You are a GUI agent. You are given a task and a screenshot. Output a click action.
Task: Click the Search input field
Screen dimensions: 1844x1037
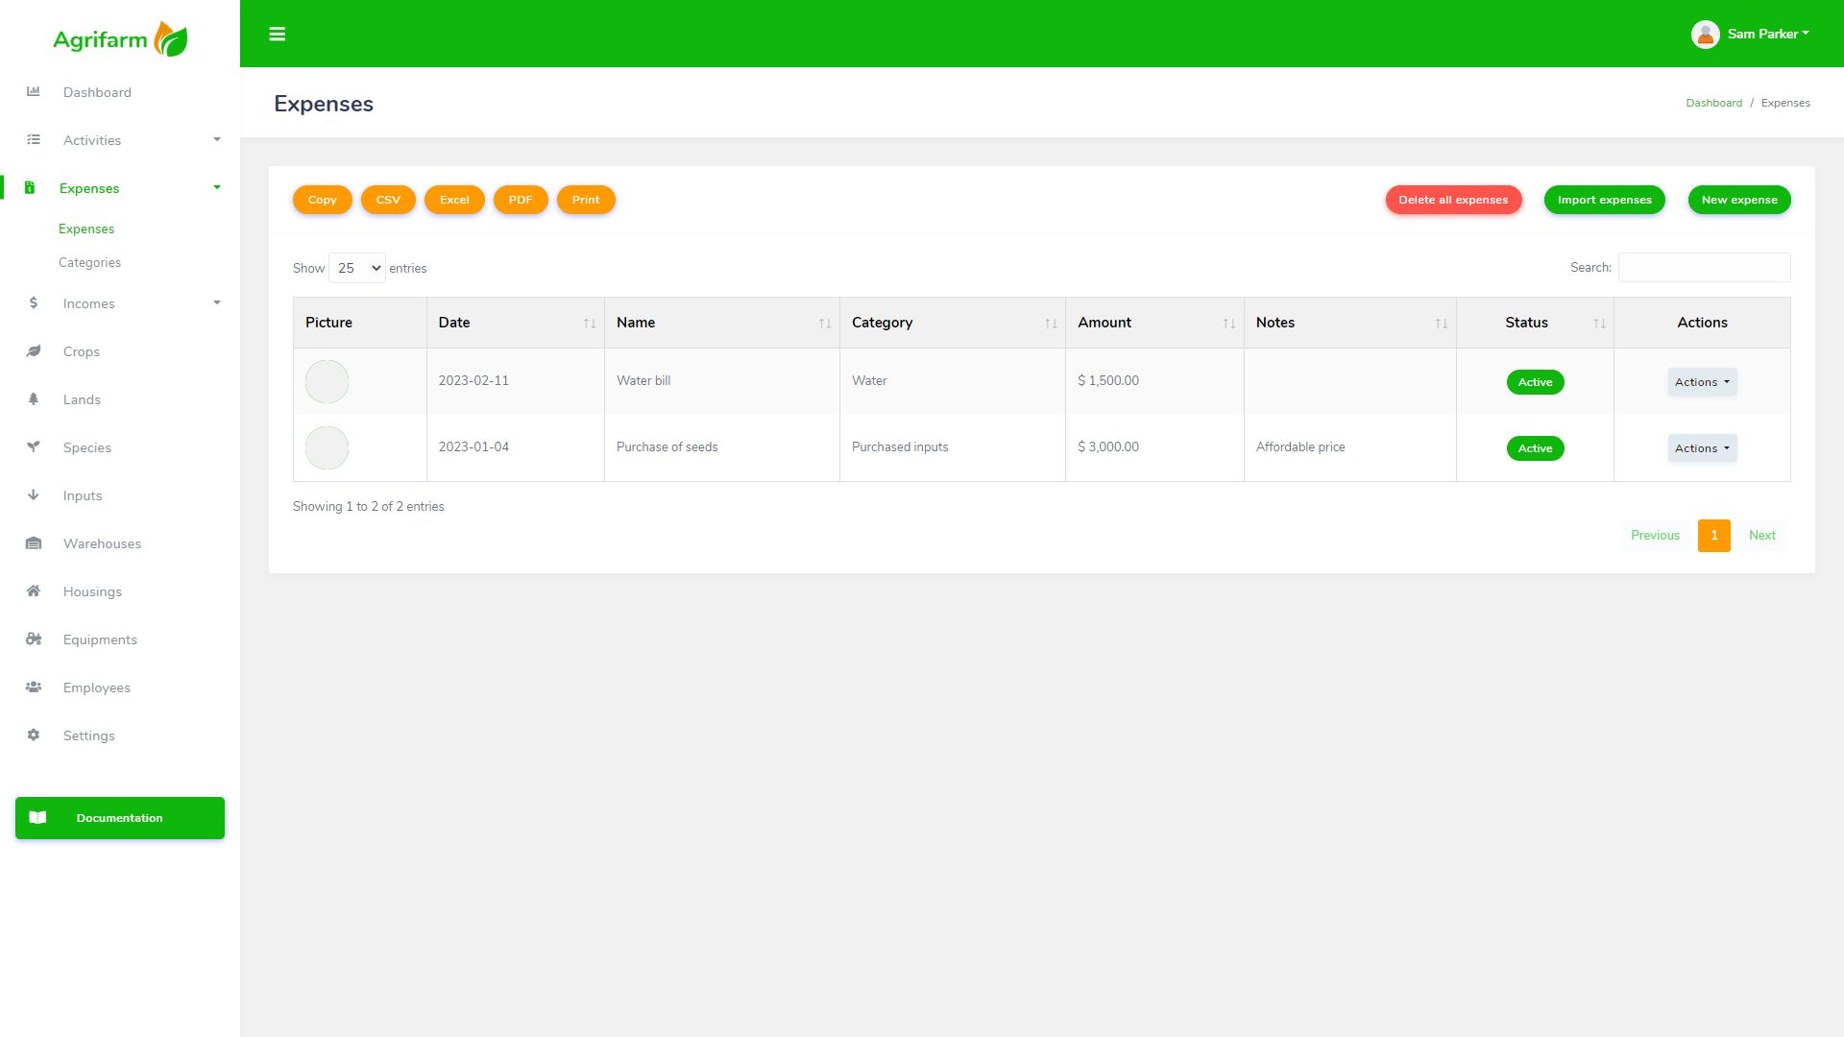(x=1703, y=268)
